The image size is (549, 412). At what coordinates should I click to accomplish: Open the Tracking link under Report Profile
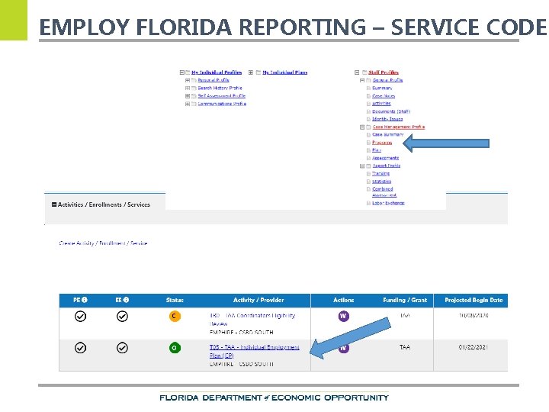click(x=380, y=174)
